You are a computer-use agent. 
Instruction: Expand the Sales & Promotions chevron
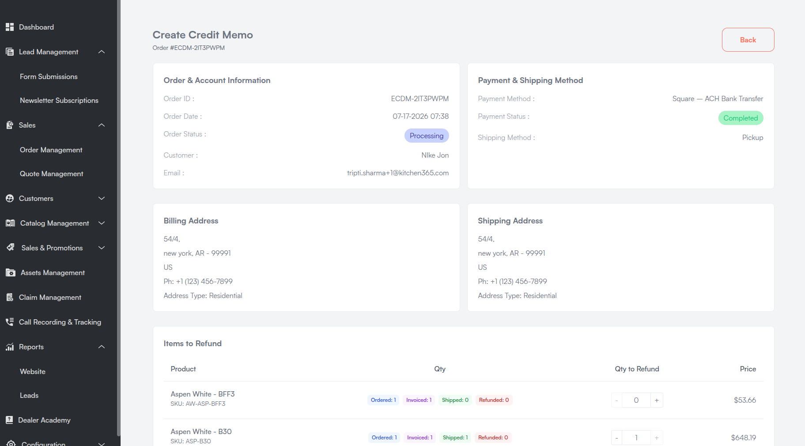click(102, 248)
